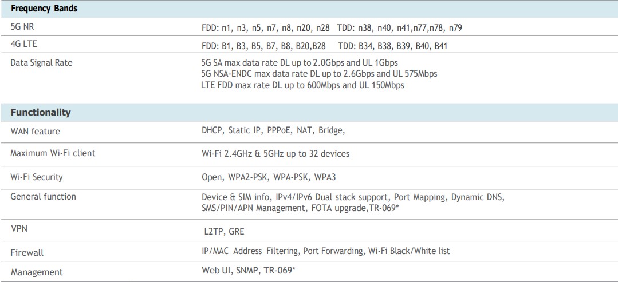Screen dimensions: 618x282
Task: Click the Wi-Fi Security row label
Action: [37, 177]
